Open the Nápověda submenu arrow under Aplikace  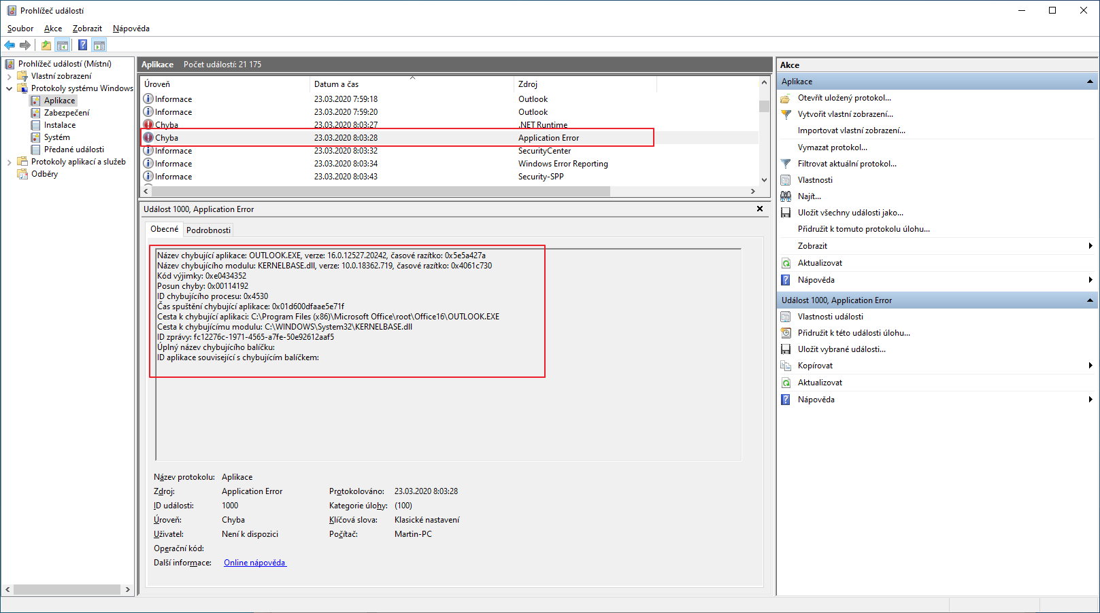pyautogui.click(x=1090, y=280)
